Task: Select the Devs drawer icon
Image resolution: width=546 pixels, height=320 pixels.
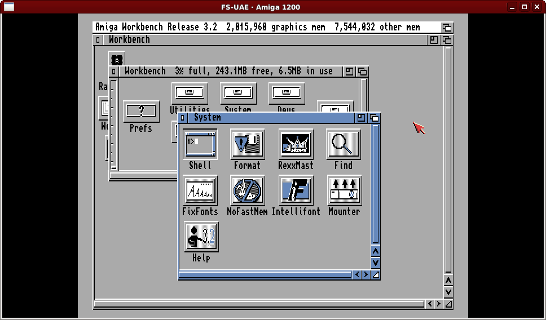Action: point(287,93)
